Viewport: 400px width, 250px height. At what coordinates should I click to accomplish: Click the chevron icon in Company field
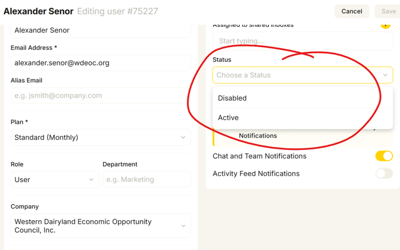coord(183,226)
